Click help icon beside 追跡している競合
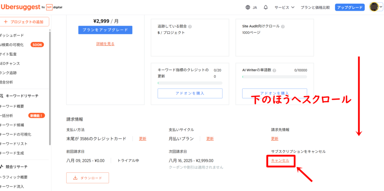Viewport: 384px width, 191px height. pos(190,27)
